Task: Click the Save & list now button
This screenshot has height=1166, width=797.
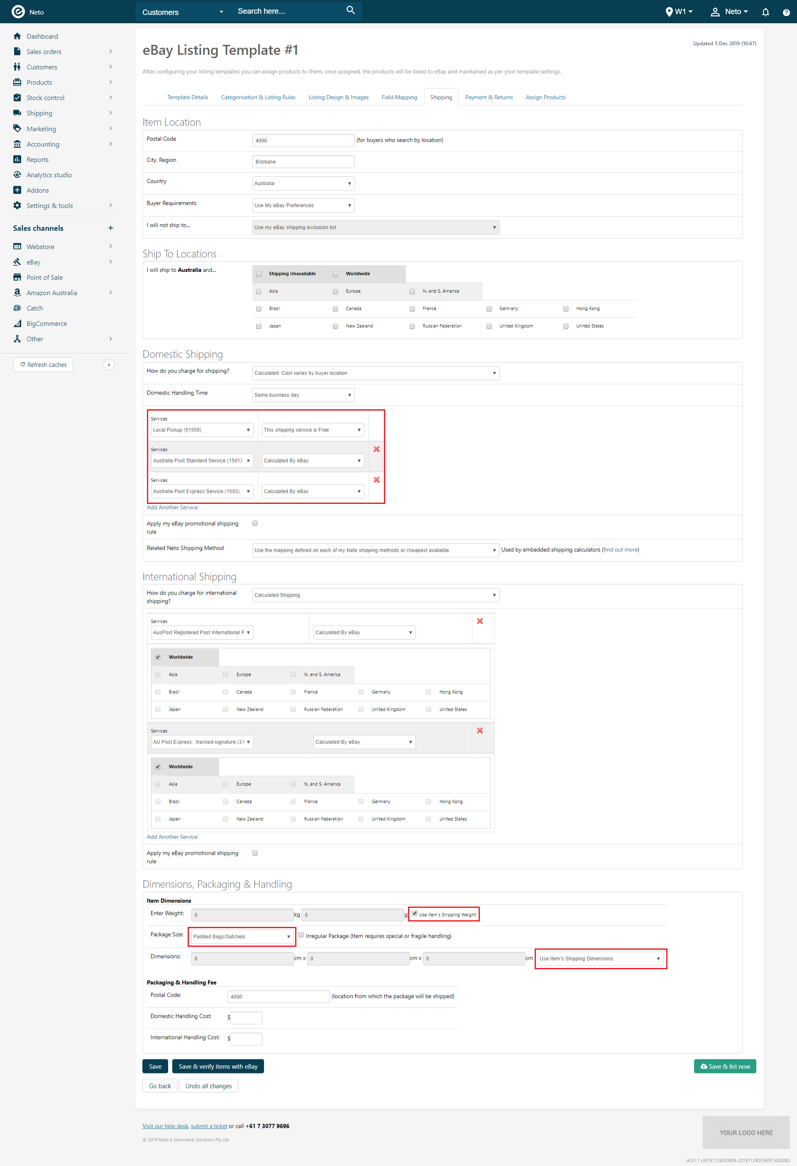Action: click(x=724, y=1067)
